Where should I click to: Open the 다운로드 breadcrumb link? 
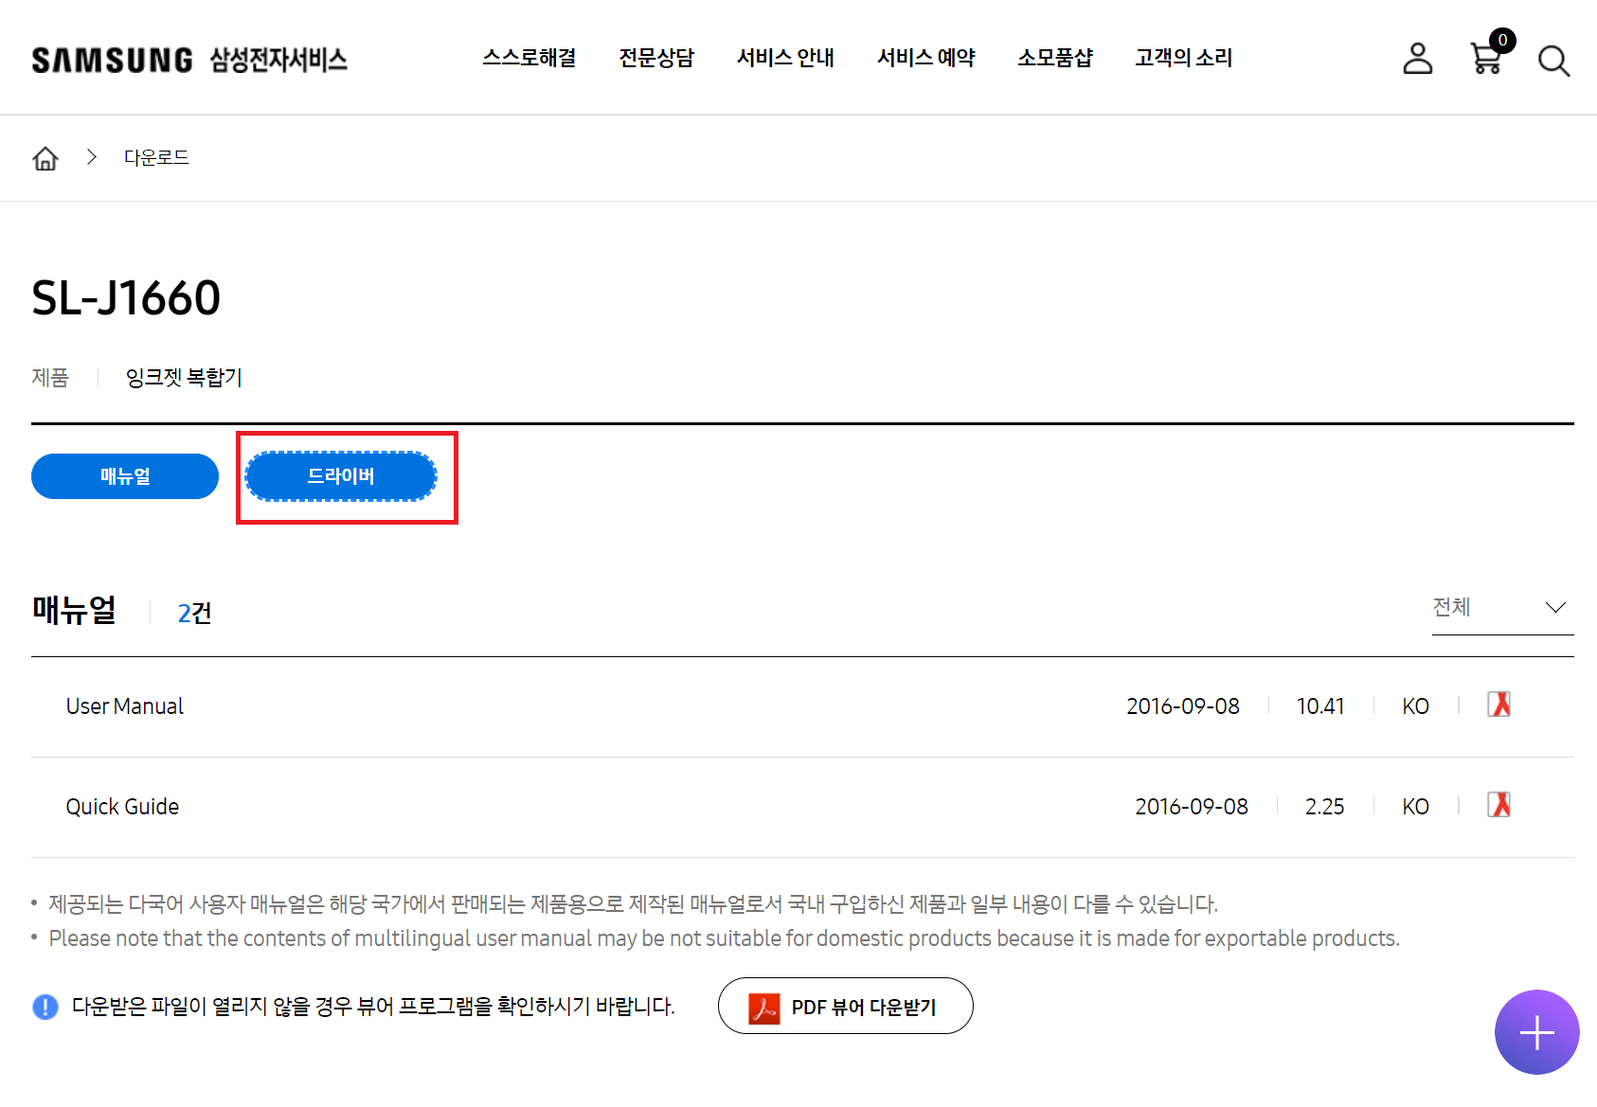(x=156, y=157)
